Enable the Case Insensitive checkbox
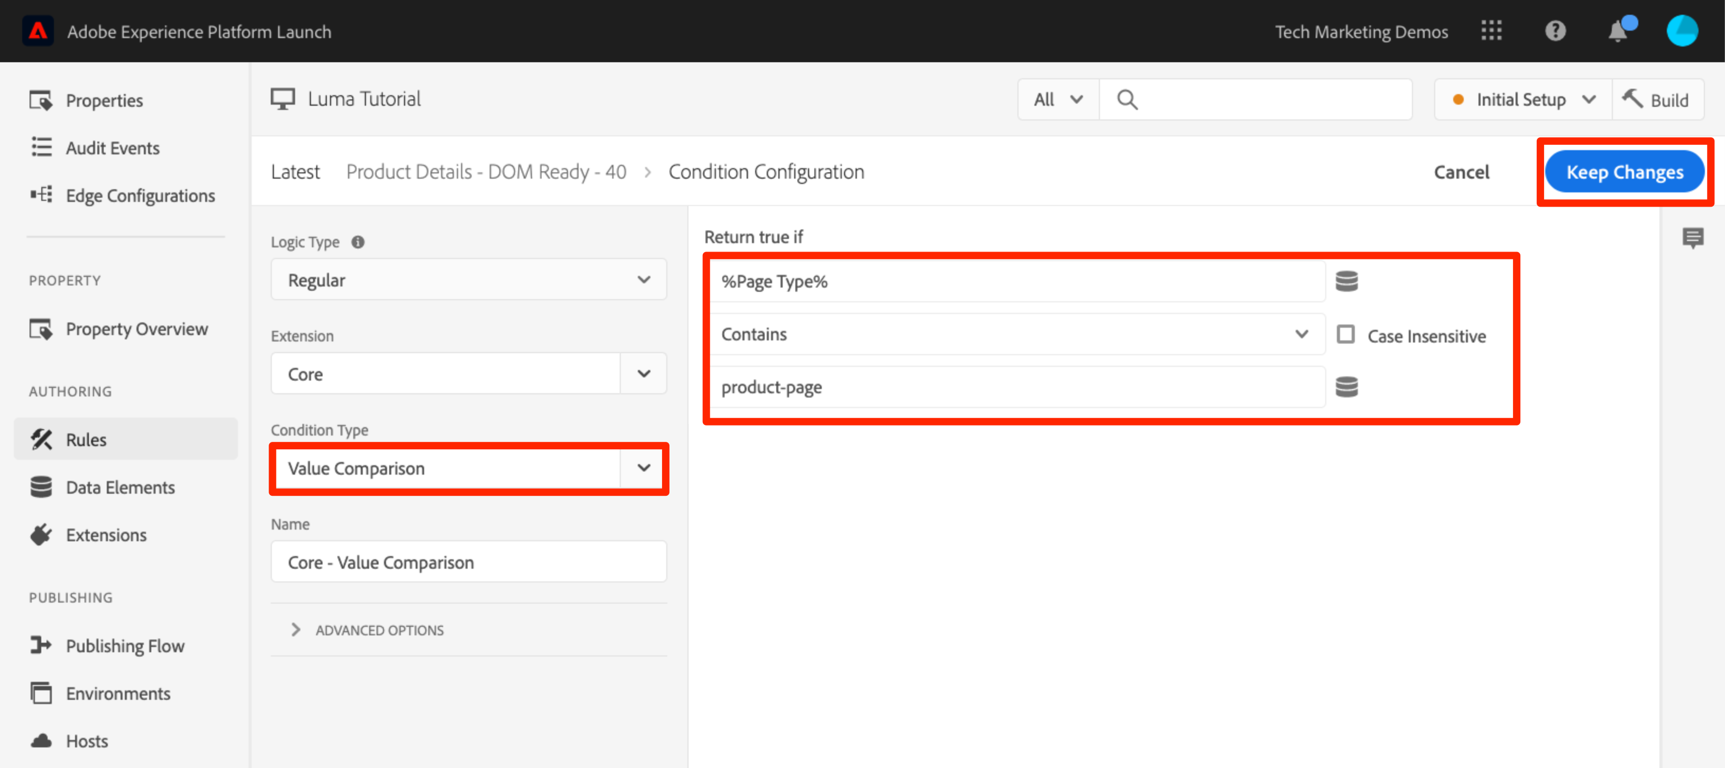 (1345, 335)
